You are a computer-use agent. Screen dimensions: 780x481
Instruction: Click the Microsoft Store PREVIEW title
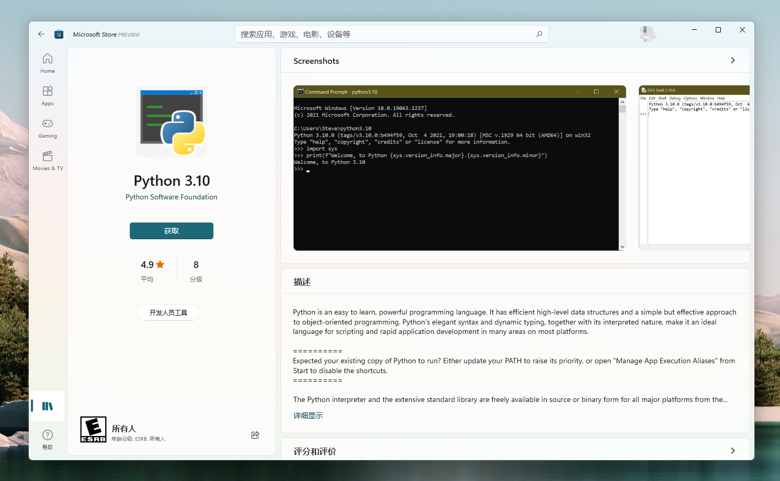tap(106, 35)
